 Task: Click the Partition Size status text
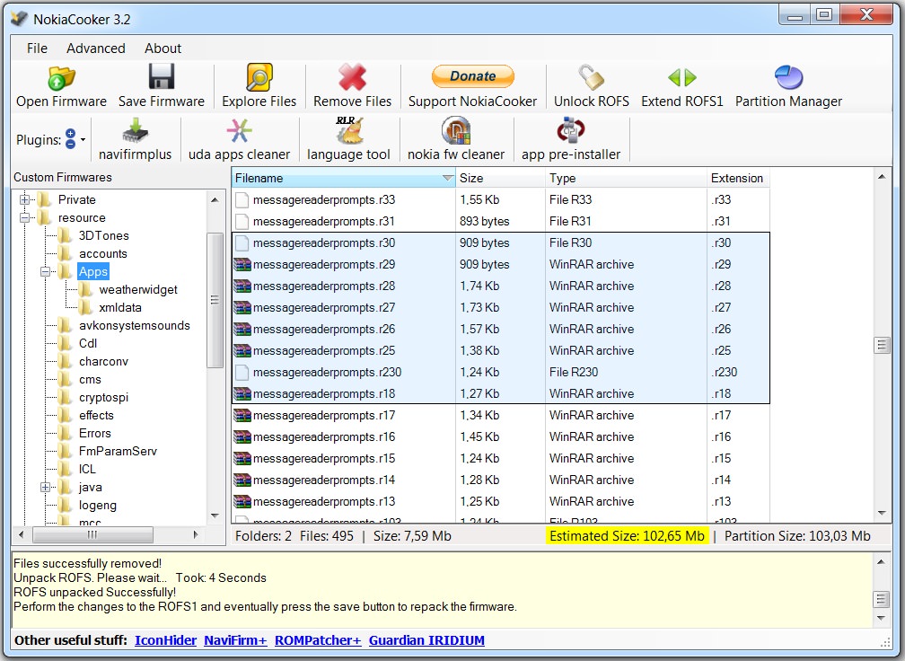point(797,536)
